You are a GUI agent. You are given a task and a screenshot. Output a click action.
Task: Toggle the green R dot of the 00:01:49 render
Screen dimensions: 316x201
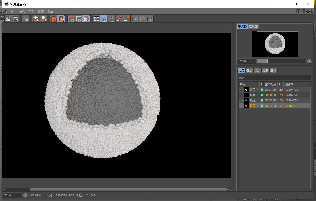coord(262,90)
